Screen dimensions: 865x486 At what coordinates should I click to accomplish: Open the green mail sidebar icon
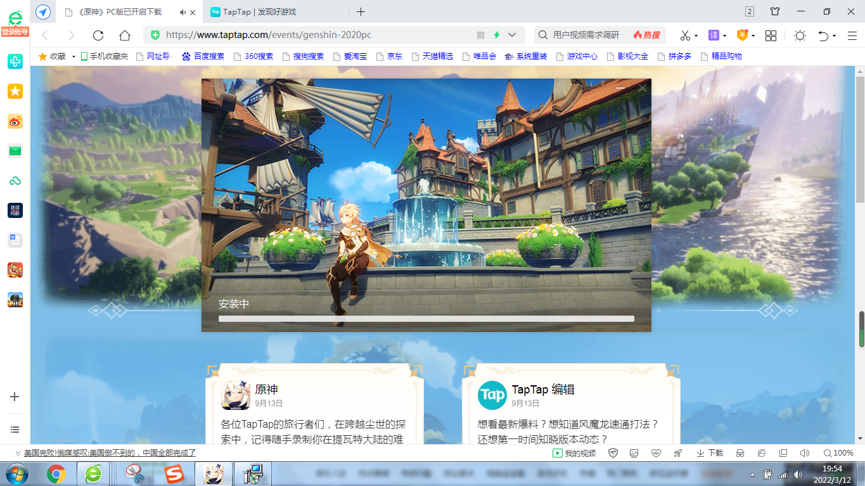click(15, 151)
